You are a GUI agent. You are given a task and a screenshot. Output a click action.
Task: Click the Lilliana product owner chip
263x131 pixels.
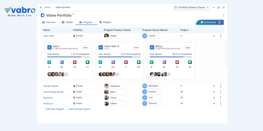(115, 103)
